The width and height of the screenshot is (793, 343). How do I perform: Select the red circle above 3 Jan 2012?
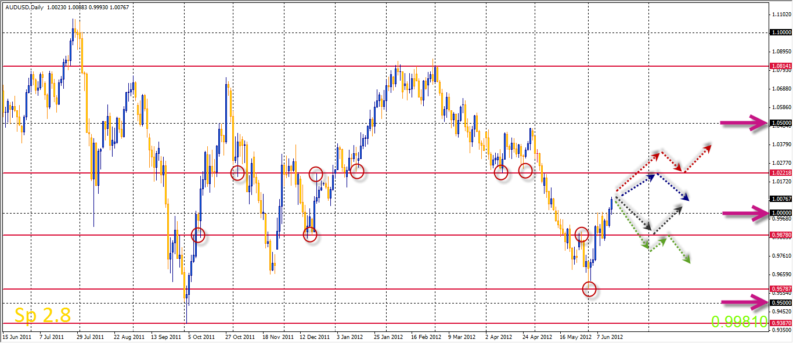(x=356, y=171)
